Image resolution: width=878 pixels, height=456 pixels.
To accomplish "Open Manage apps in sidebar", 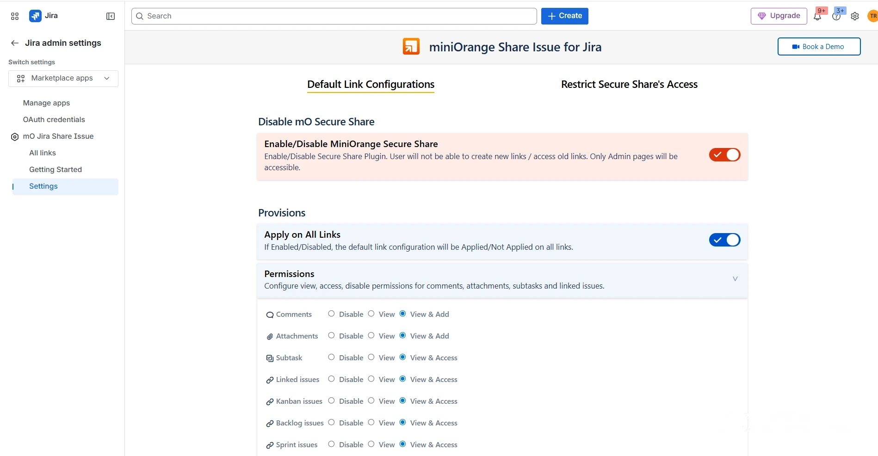I will point(46,103).
